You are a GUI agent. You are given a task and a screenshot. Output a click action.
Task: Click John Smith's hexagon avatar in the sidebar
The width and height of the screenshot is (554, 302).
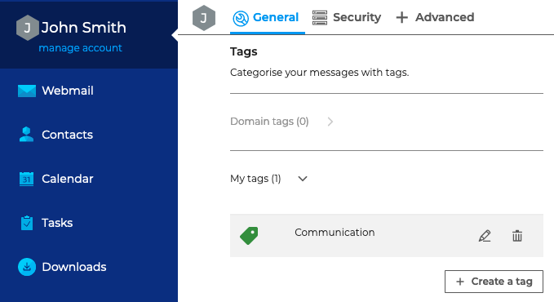27,28
